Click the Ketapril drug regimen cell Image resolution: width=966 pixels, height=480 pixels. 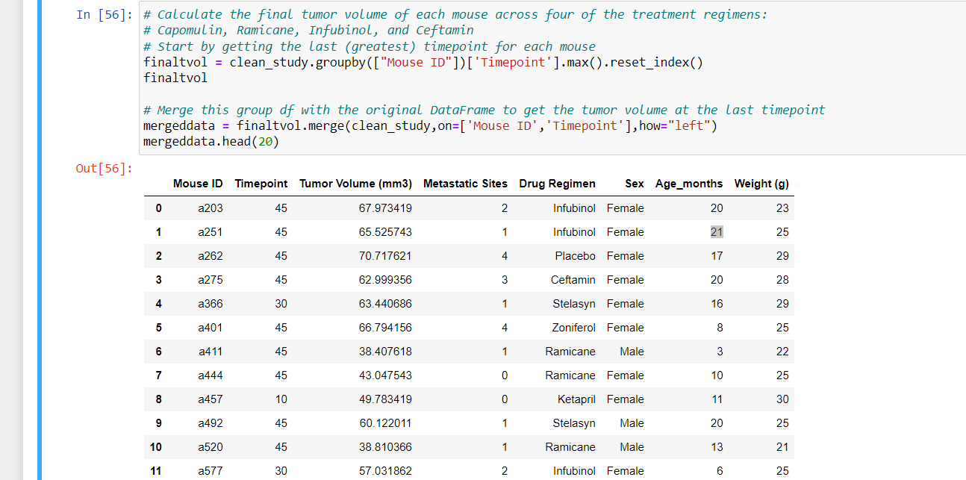click(576, 399)
